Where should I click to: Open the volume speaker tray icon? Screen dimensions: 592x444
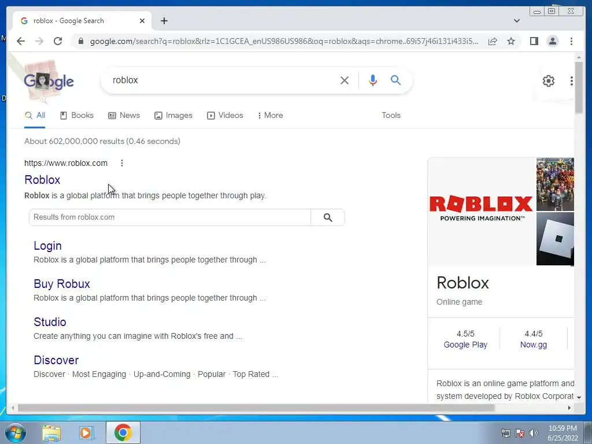point(534,433)
